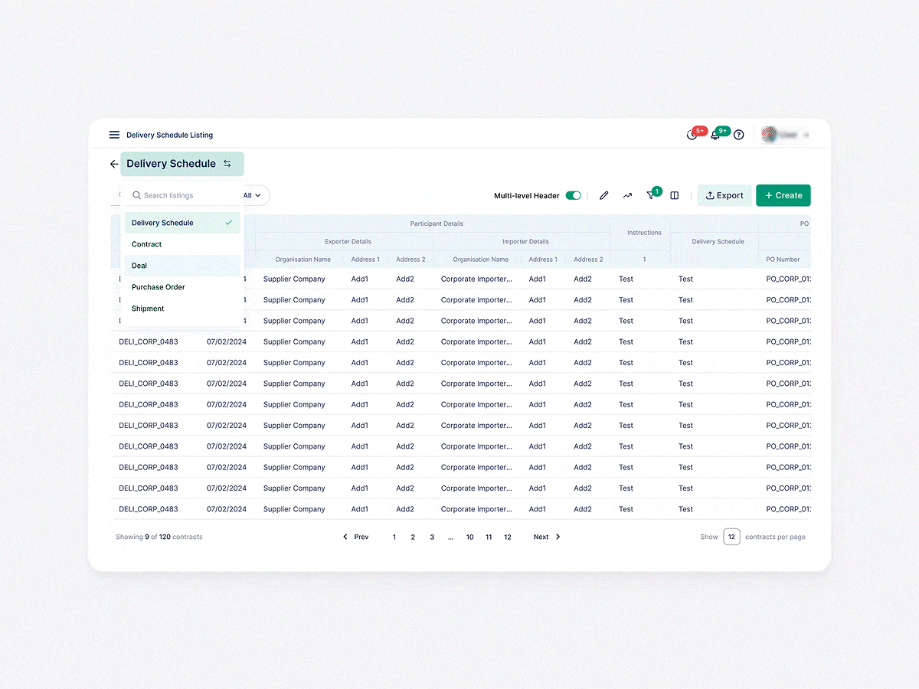The width and height of the screenshot is (919, 689).
Task: Jump to page 2
Action: (x=413, y=537)
